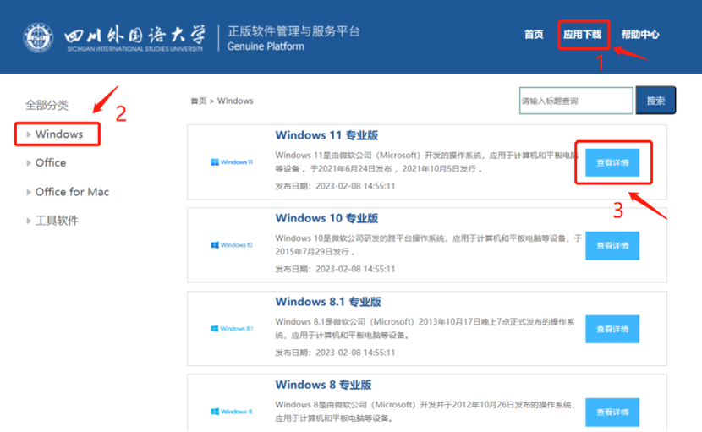View details for Windows 8.1 专业版
The height and width of the screenshot is (432, 702).
[x=612, y=329]
